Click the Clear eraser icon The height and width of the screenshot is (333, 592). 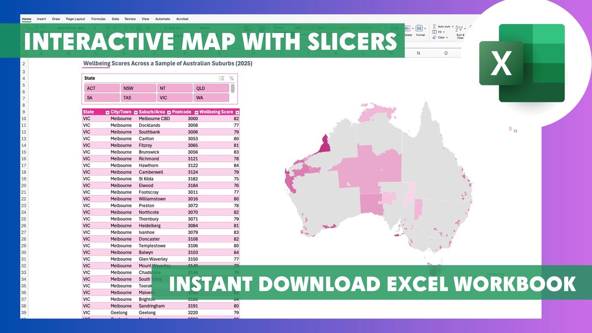[x=434, y=37]
